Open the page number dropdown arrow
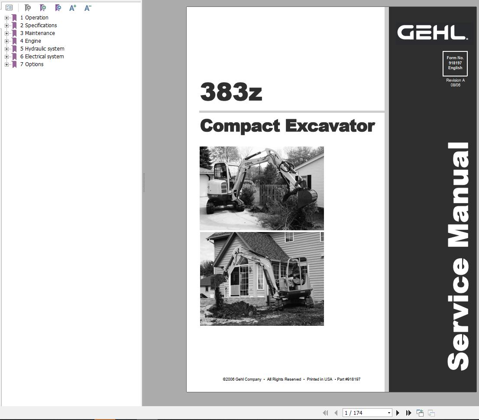The width and height of the screenshot is (479, 420). click(389, 413)
